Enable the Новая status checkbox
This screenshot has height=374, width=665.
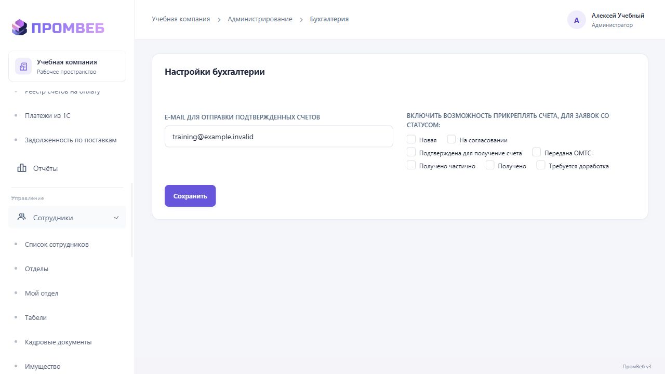pos(411,139)
